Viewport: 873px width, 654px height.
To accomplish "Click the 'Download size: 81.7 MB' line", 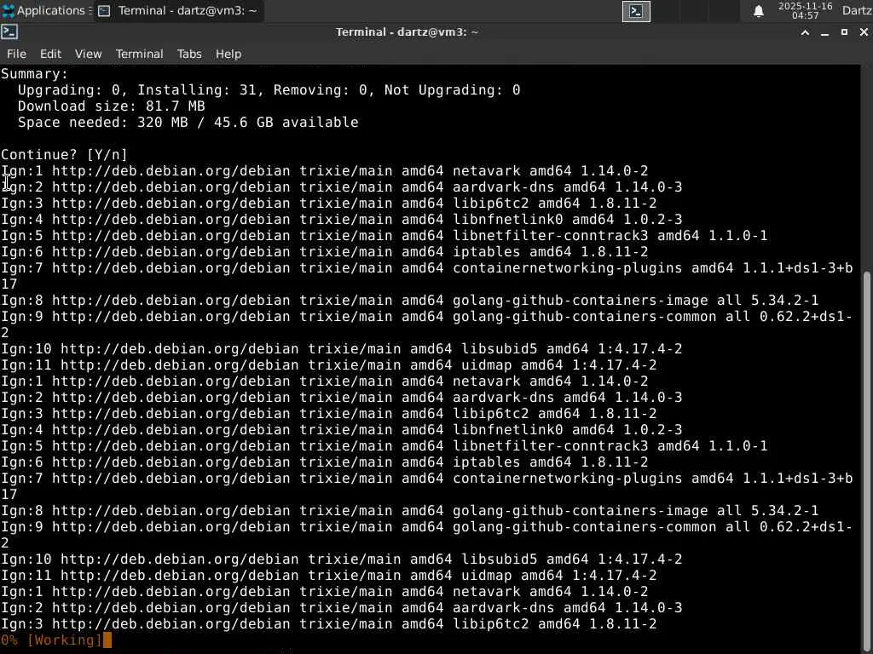I will tap(112, 106).
